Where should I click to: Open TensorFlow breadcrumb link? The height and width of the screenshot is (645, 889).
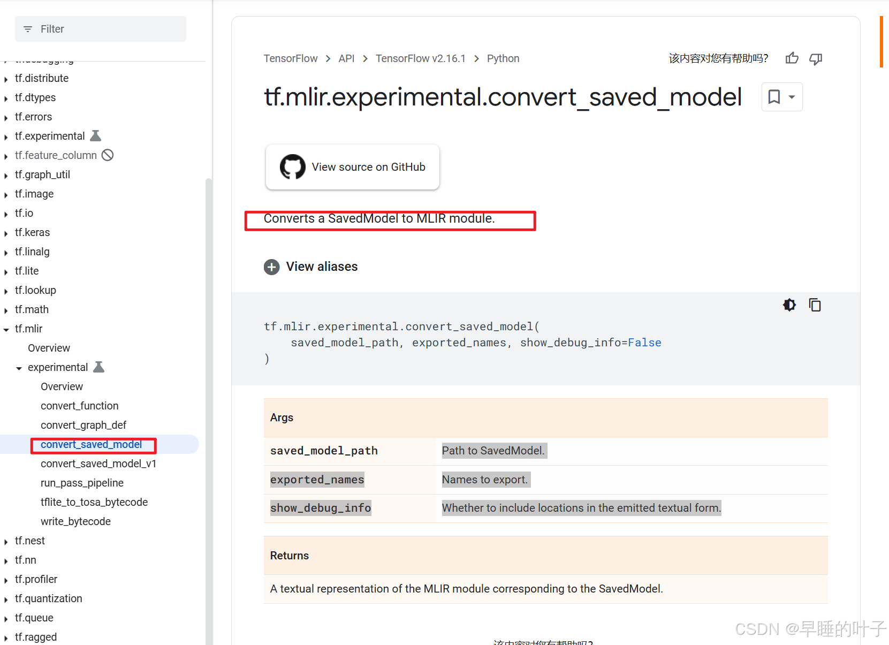(291, 58)
